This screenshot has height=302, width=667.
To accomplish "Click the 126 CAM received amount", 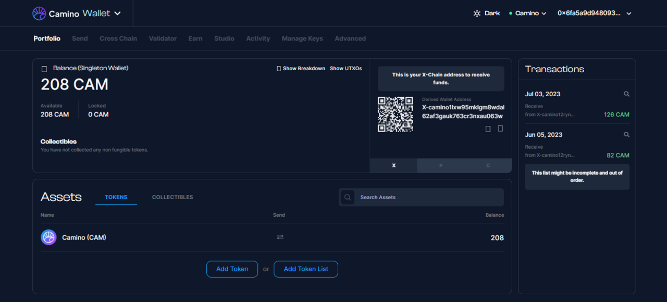I will (x=616, y=114).
